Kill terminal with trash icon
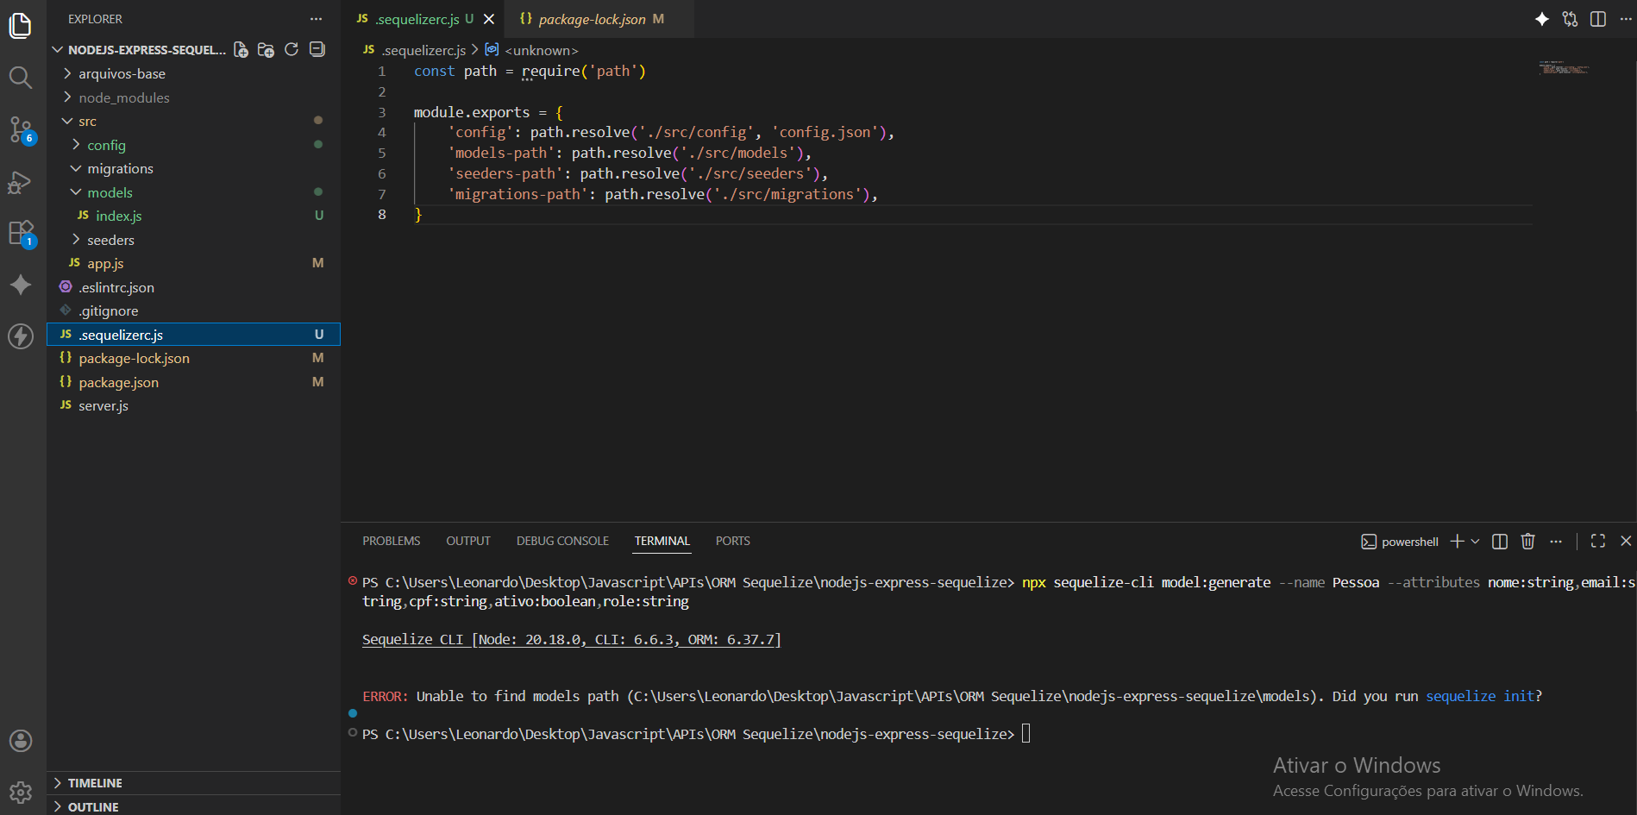 point(1527,541)
